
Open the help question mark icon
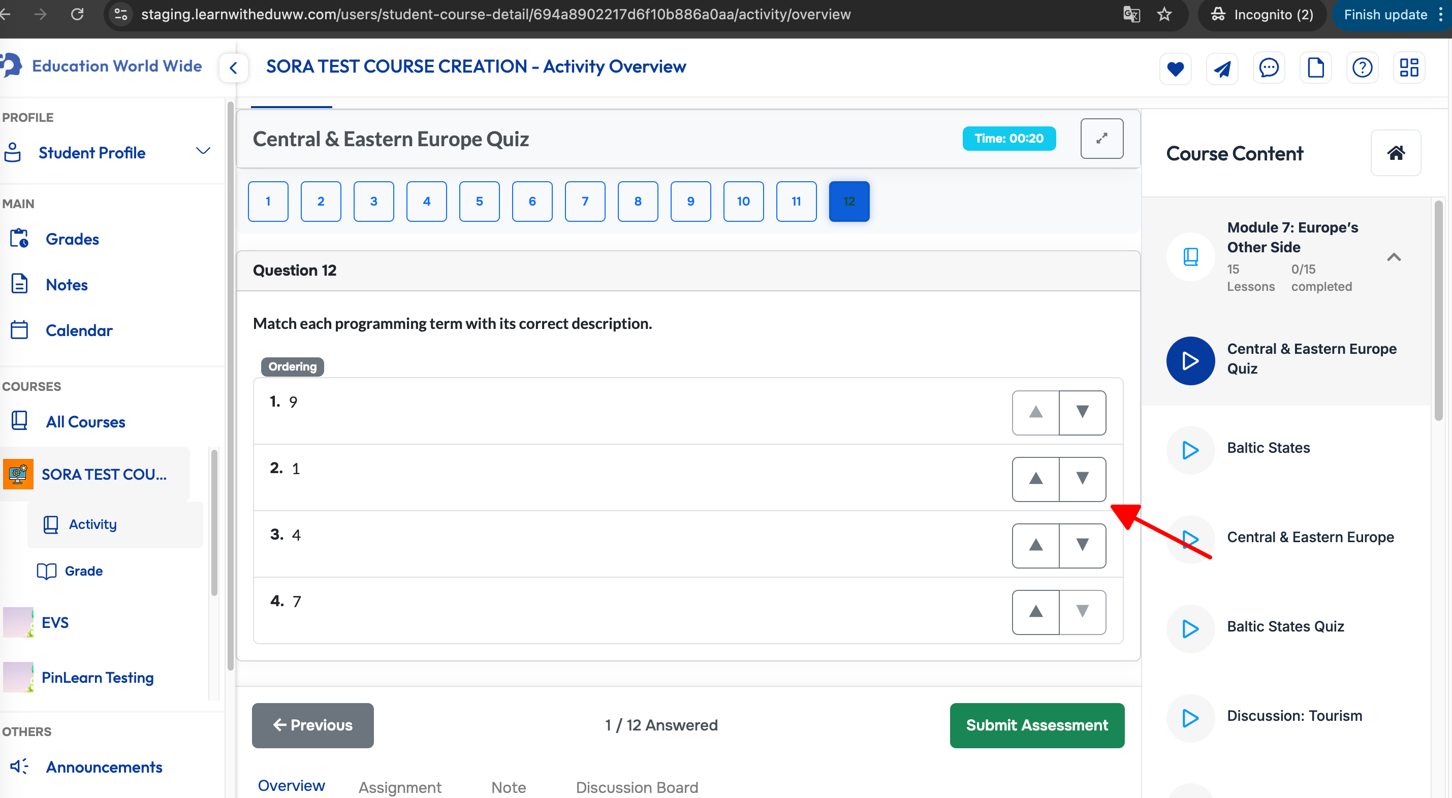click(1363, 69)
